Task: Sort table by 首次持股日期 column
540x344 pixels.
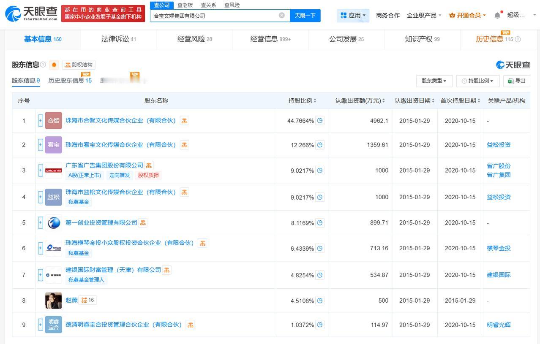Action: pos(461,100)
